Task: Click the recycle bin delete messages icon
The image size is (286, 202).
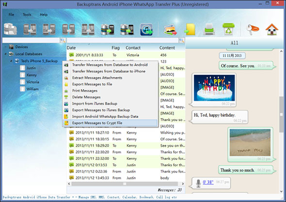Action: (x=228, y=29)
